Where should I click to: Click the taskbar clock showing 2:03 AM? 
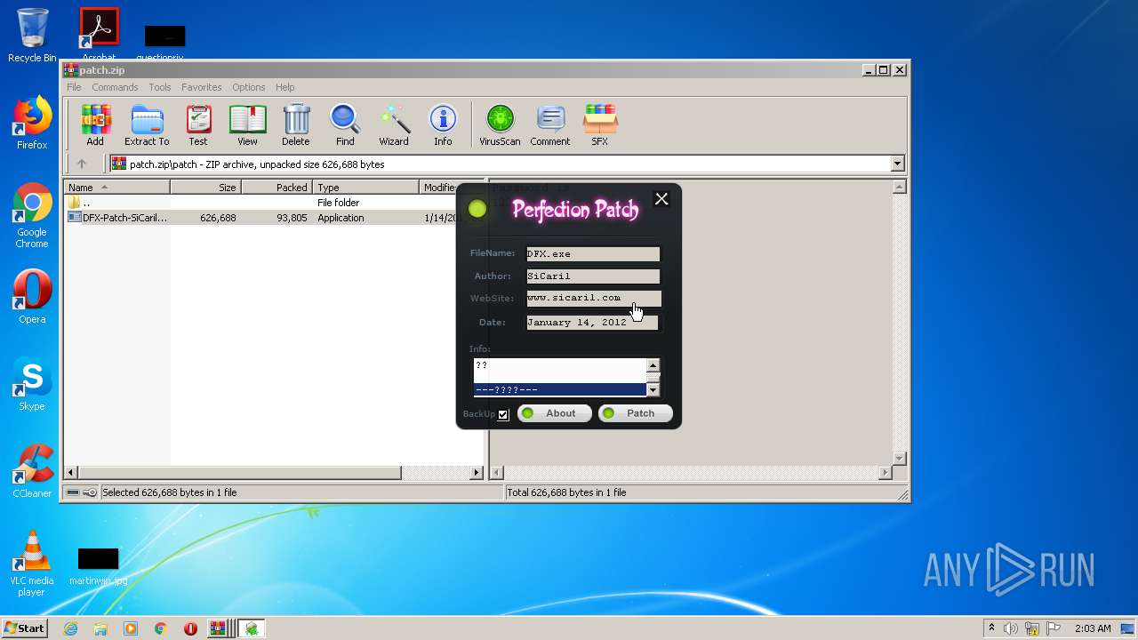[1093, 628]
